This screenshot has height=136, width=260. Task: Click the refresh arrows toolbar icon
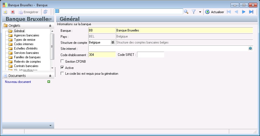point(45,12)
